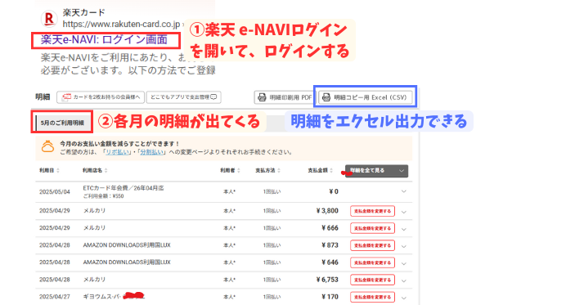Open the 分割払い link

point(151,152)
